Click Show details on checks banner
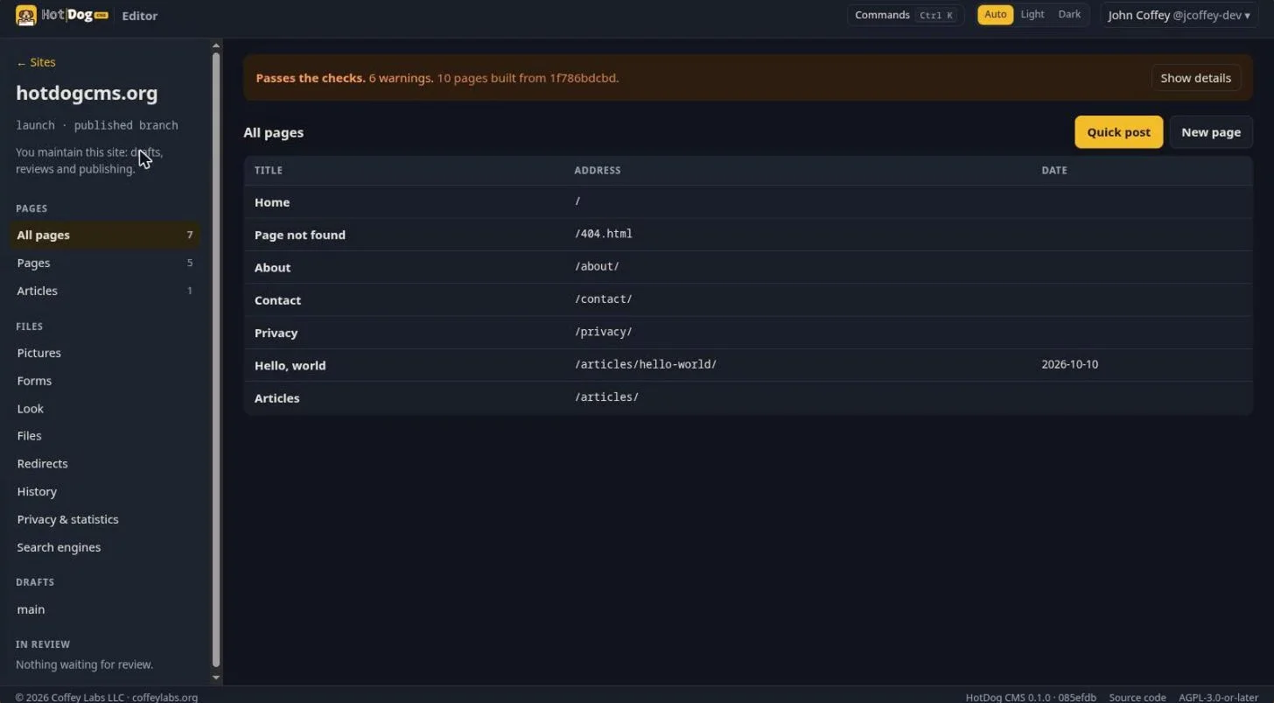The height and width of the screenshot is (703, 1274). pos(1195,78)
